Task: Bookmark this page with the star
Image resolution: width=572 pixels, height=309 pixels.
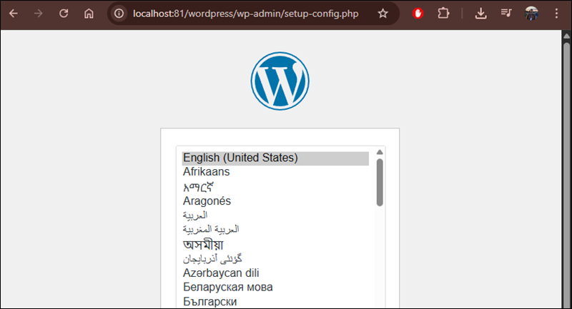Action: (383, 14)
